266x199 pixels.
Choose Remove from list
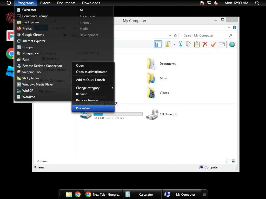click(93, 100)
